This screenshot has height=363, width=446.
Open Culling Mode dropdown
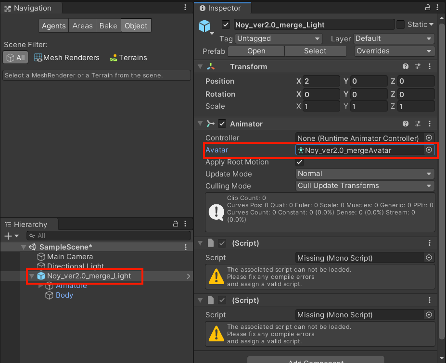(365, 185)
